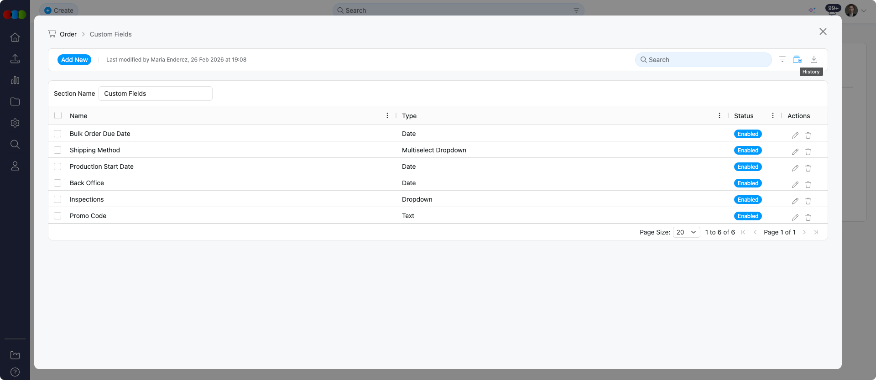Click the Enabled badge for Inspections

748,200
